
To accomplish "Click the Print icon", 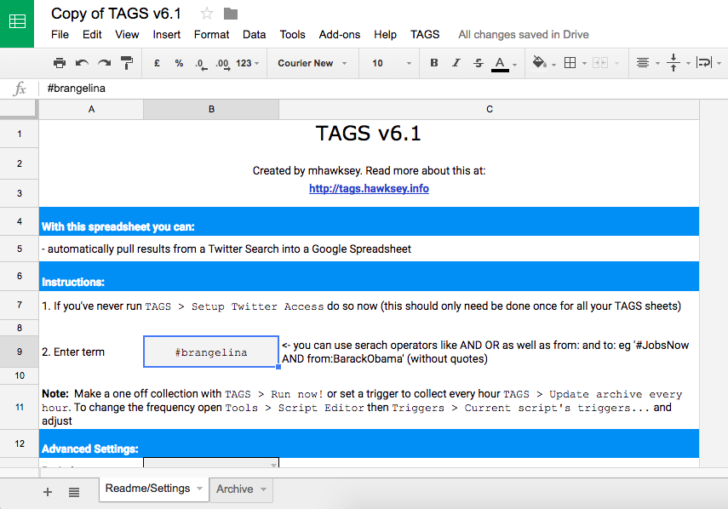I will [x=60, y=63].
